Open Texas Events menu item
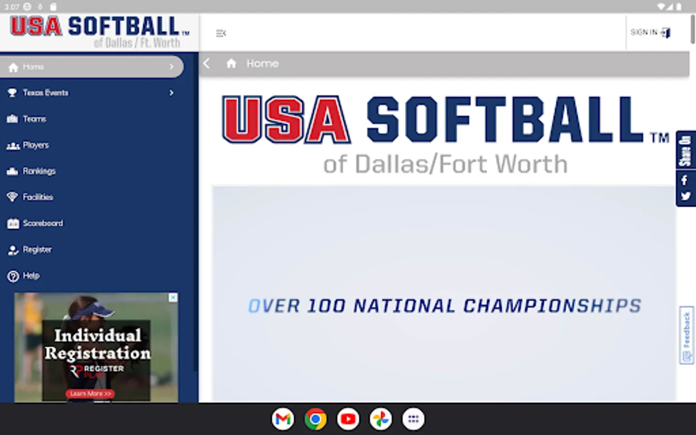 coord(91,93)
